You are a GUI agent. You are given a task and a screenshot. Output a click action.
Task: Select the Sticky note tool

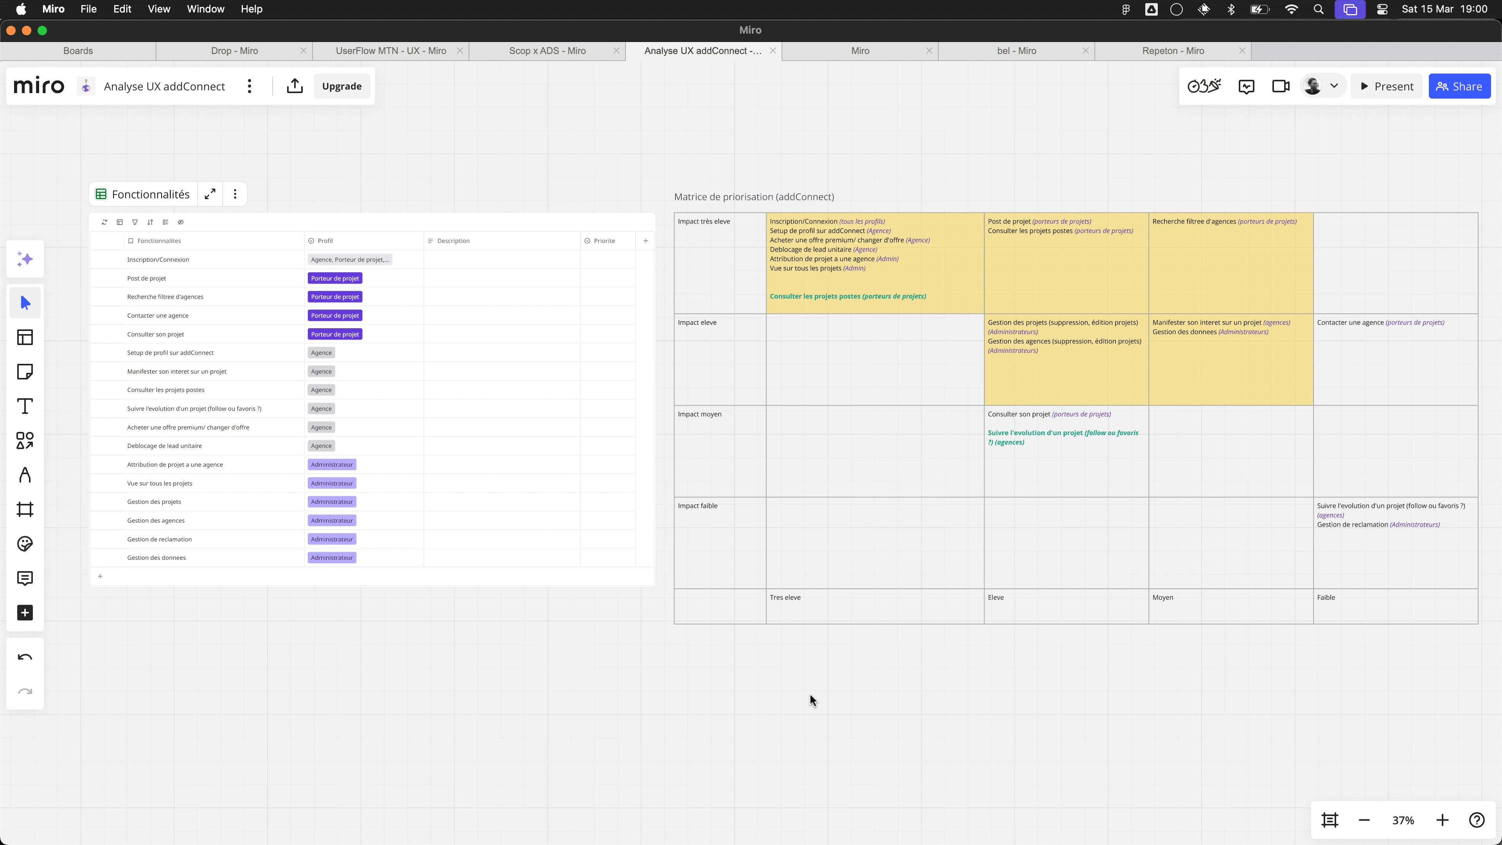point(25,372)
